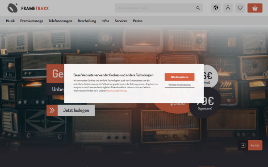Click the login arrow icon beside Kontakt
This screenshot has height=167, width=268.
[x=243, y=145]
